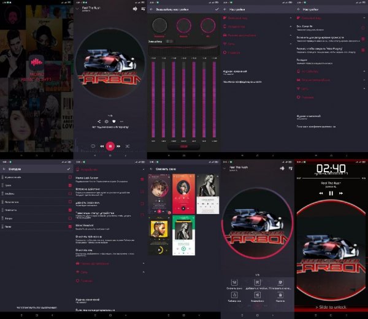368x319 pixels.
Task: Tap the Сменить скин option icon
Action: pyautogui.click(x=234, y=282)
